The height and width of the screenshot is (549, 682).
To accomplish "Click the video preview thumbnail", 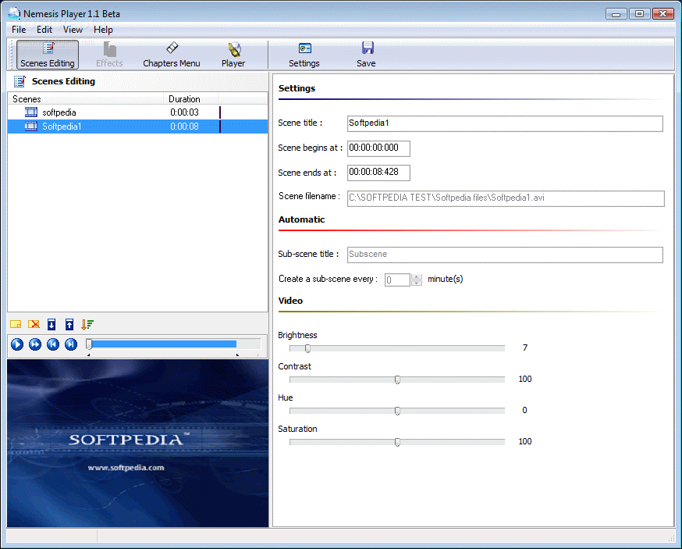I will [138, 444].
